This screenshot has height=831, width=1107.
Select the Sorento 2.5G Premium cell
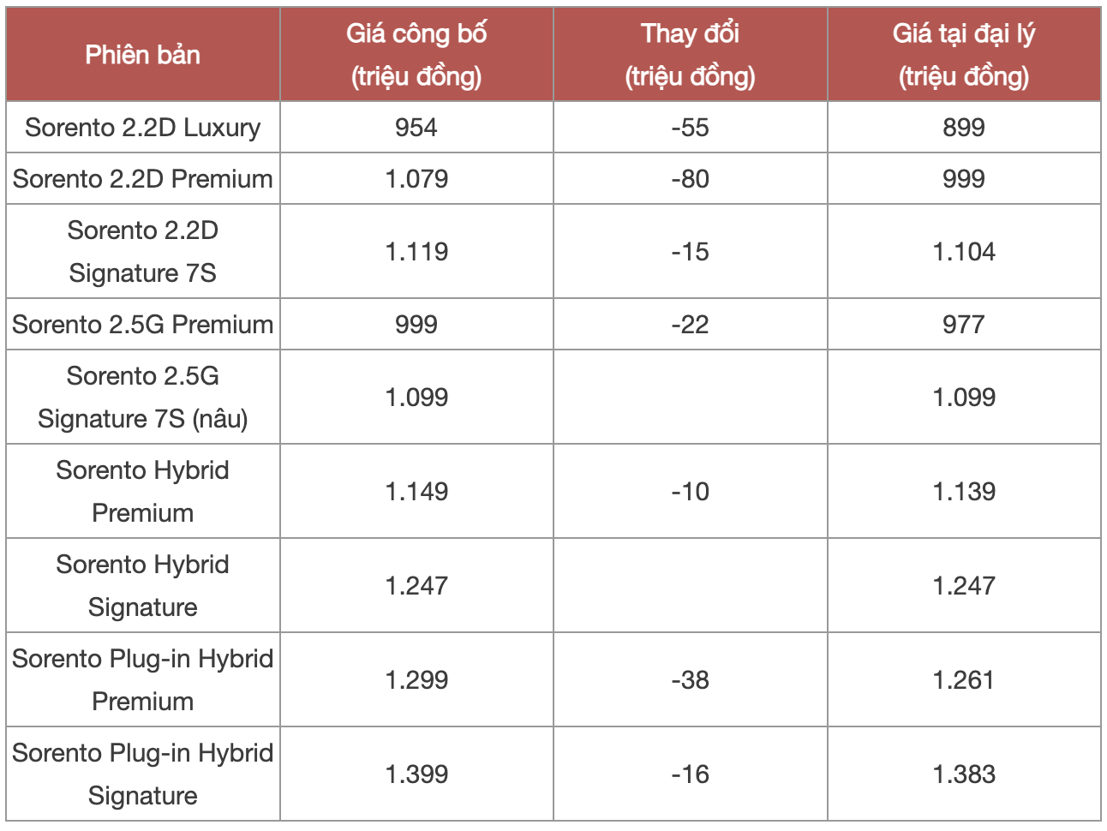[143, 325]
